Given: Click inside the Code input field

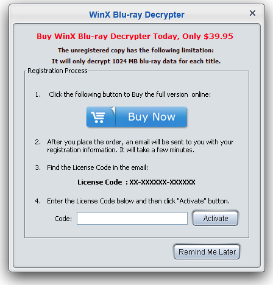Looking at the screenshot, I should tap(132, 219).
